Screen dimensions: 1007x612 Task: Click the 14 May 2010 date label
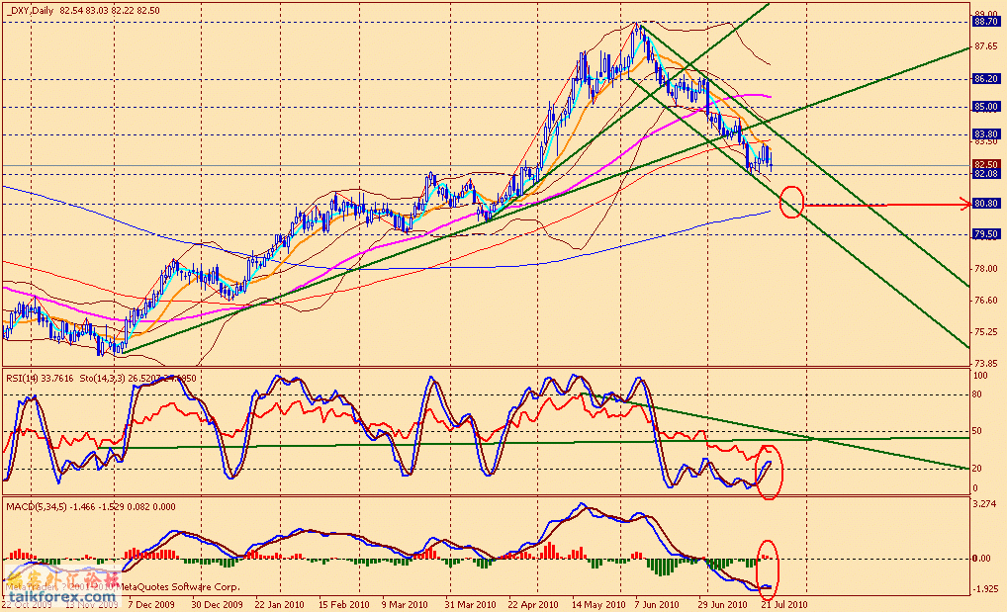pos(598,605)
